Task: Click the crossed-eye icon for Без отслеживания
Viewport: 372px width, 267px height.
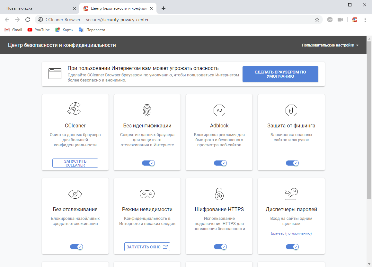Action: click(x=75, y=194)
